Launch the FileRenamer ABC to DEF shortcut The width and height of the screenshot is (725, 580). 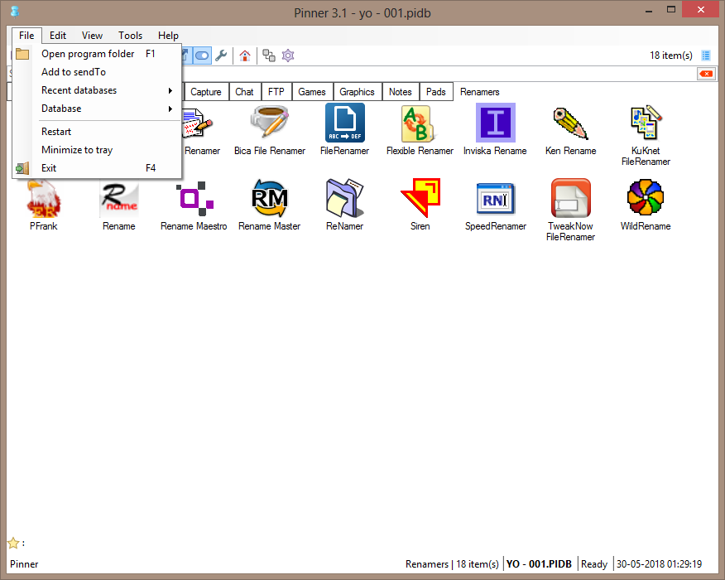(x=344, y=131)
